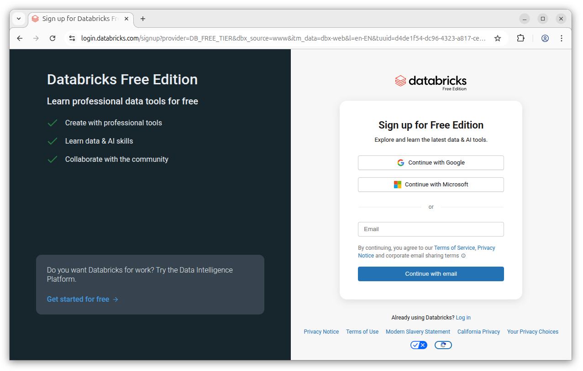This screenshot has height=371, width=583.
Task: Select the Sign up for Databricks tab
Action: pos(77,19)
